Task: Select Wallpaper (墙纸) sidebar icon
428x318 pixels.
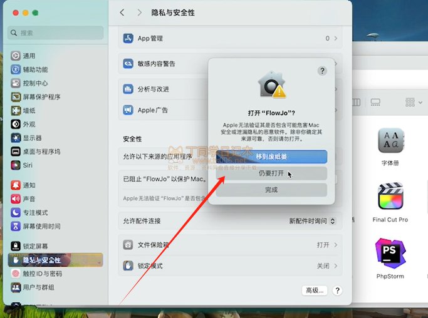Action: tap(16, 110)
